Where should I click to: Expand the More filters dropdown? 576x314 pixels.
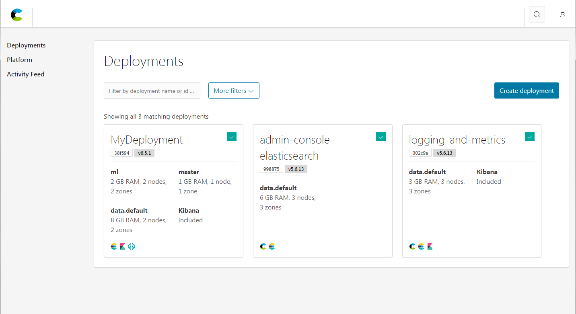pyautogui.click(x=234, y=90)
